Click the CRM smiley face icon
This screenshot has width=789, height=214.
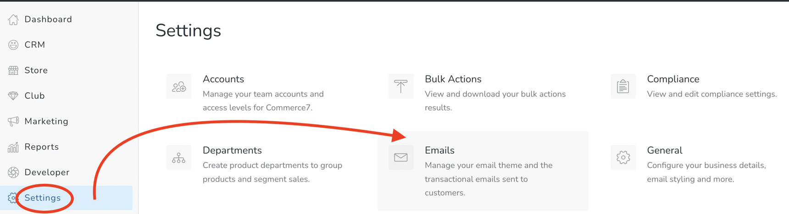point(13,45)
